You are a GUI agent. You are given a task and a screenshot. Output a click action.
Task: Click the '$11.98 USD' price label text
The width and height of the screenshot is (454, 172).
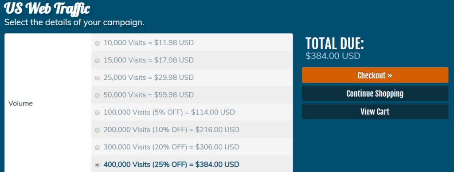click(x=174, y=43)
